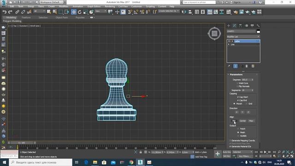The image size is (295, 166).
Task: Uncheck the Cap End checkbox
Action: (x=238, y=101)
